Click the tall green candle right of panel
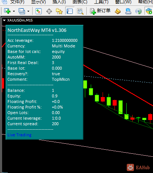The image size is (153, 173). click(120, 107)
